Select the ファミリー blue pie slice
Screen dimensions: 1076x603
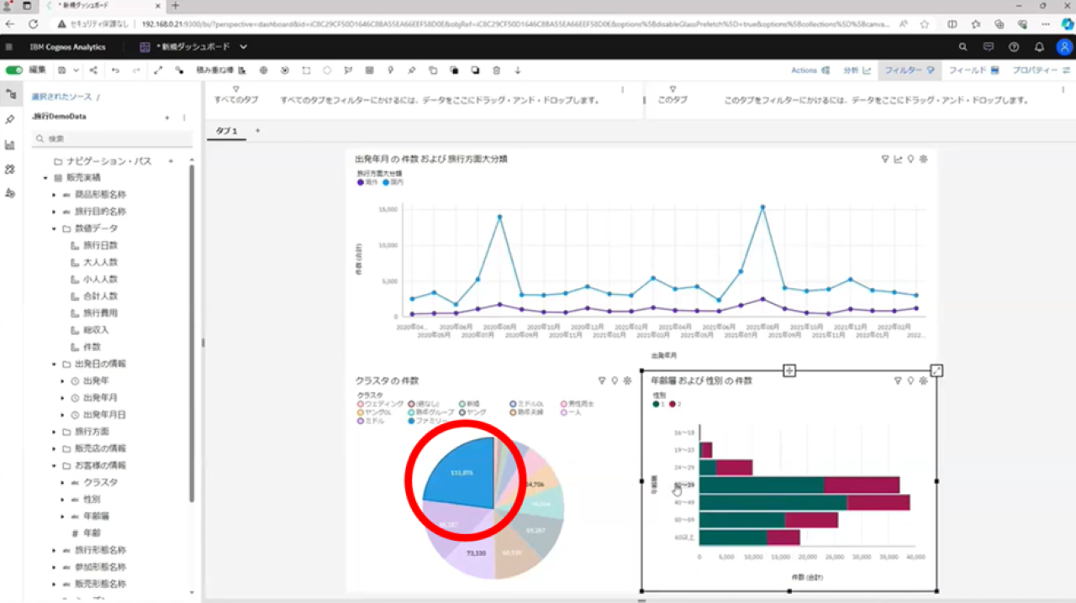pyautogui.click(x=461, y=472)
